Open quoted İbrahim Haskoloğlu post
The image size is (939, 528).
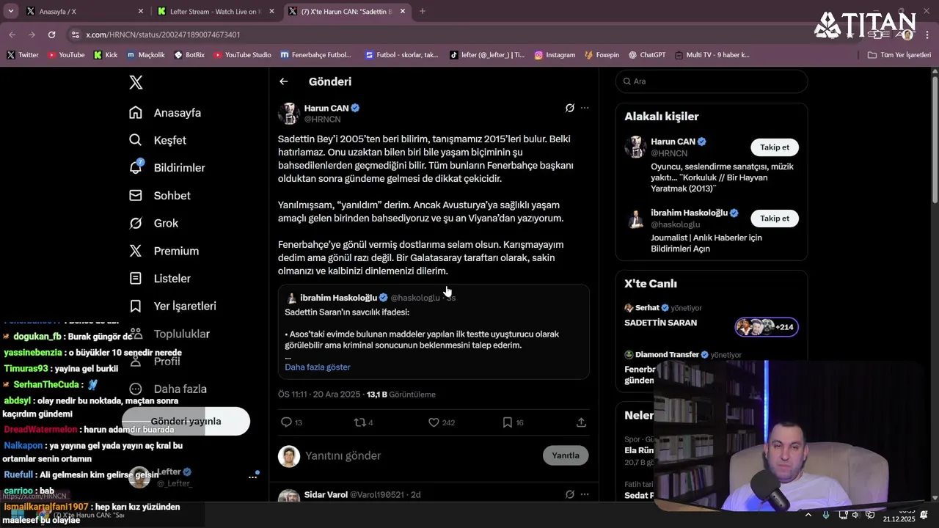point(434,331)
